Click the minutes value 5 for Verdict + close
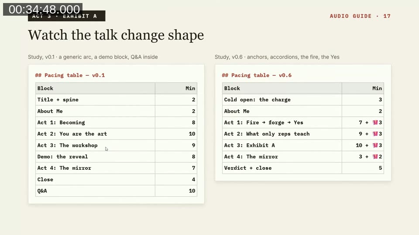Screen dimensions: 419x235 (x=380, y=168)
